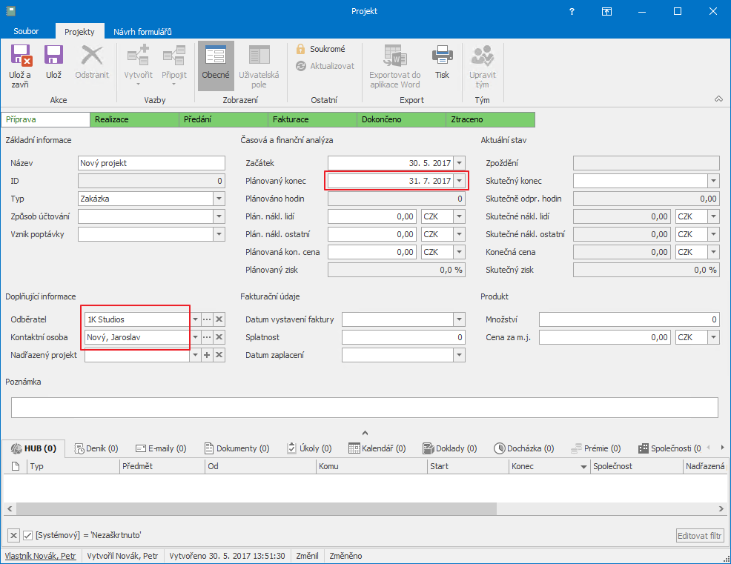
Task: Click the Splatnost input field
Action: point(403,337)
